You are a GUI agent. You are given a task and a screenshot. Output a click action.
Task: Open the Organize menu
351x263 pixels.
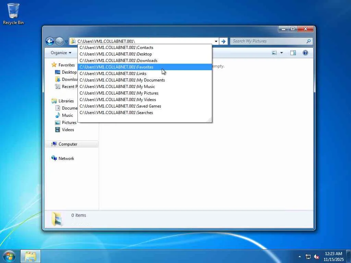pyautogui.click(x=61, y=53)
